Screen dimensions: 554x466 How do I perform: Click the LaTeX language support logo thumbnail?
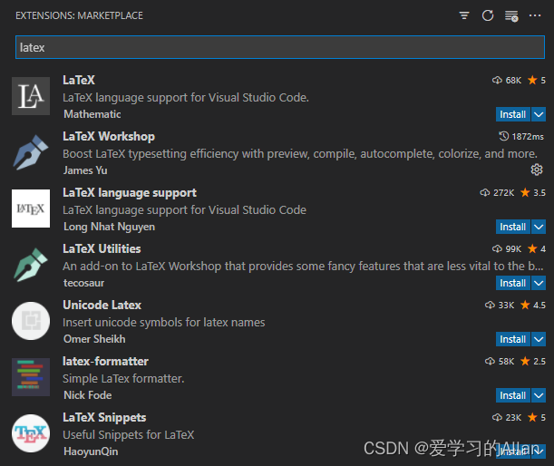[x=31, y=209]
